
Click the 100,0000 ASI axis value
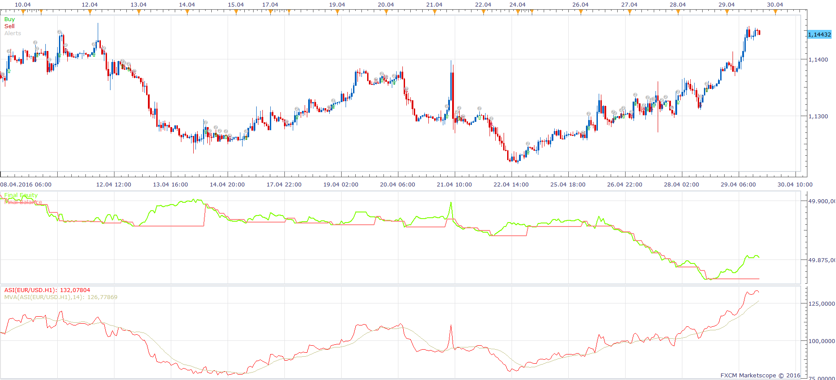[x=821, y=341]
